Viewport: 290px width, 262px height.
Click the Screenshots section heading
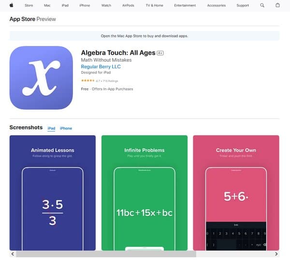[x=26, y=127]
